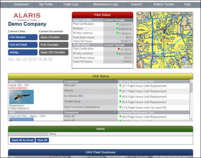Open the Dashboard menu item

tap(21, 4)
